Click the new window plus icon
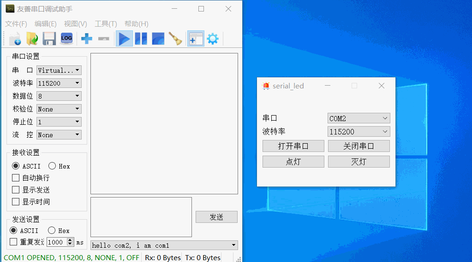472x262 pixels. point(196,39)
